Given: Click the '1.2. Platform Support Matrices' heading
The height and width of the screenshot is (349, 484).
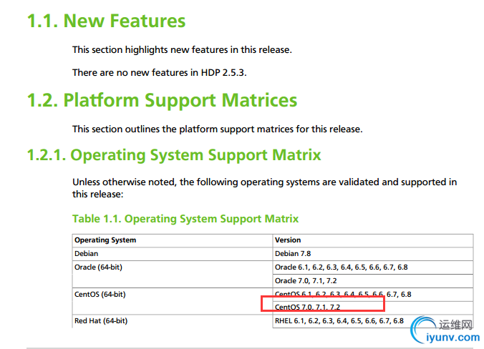Looking at the screenshot, I should pos(162,101).
